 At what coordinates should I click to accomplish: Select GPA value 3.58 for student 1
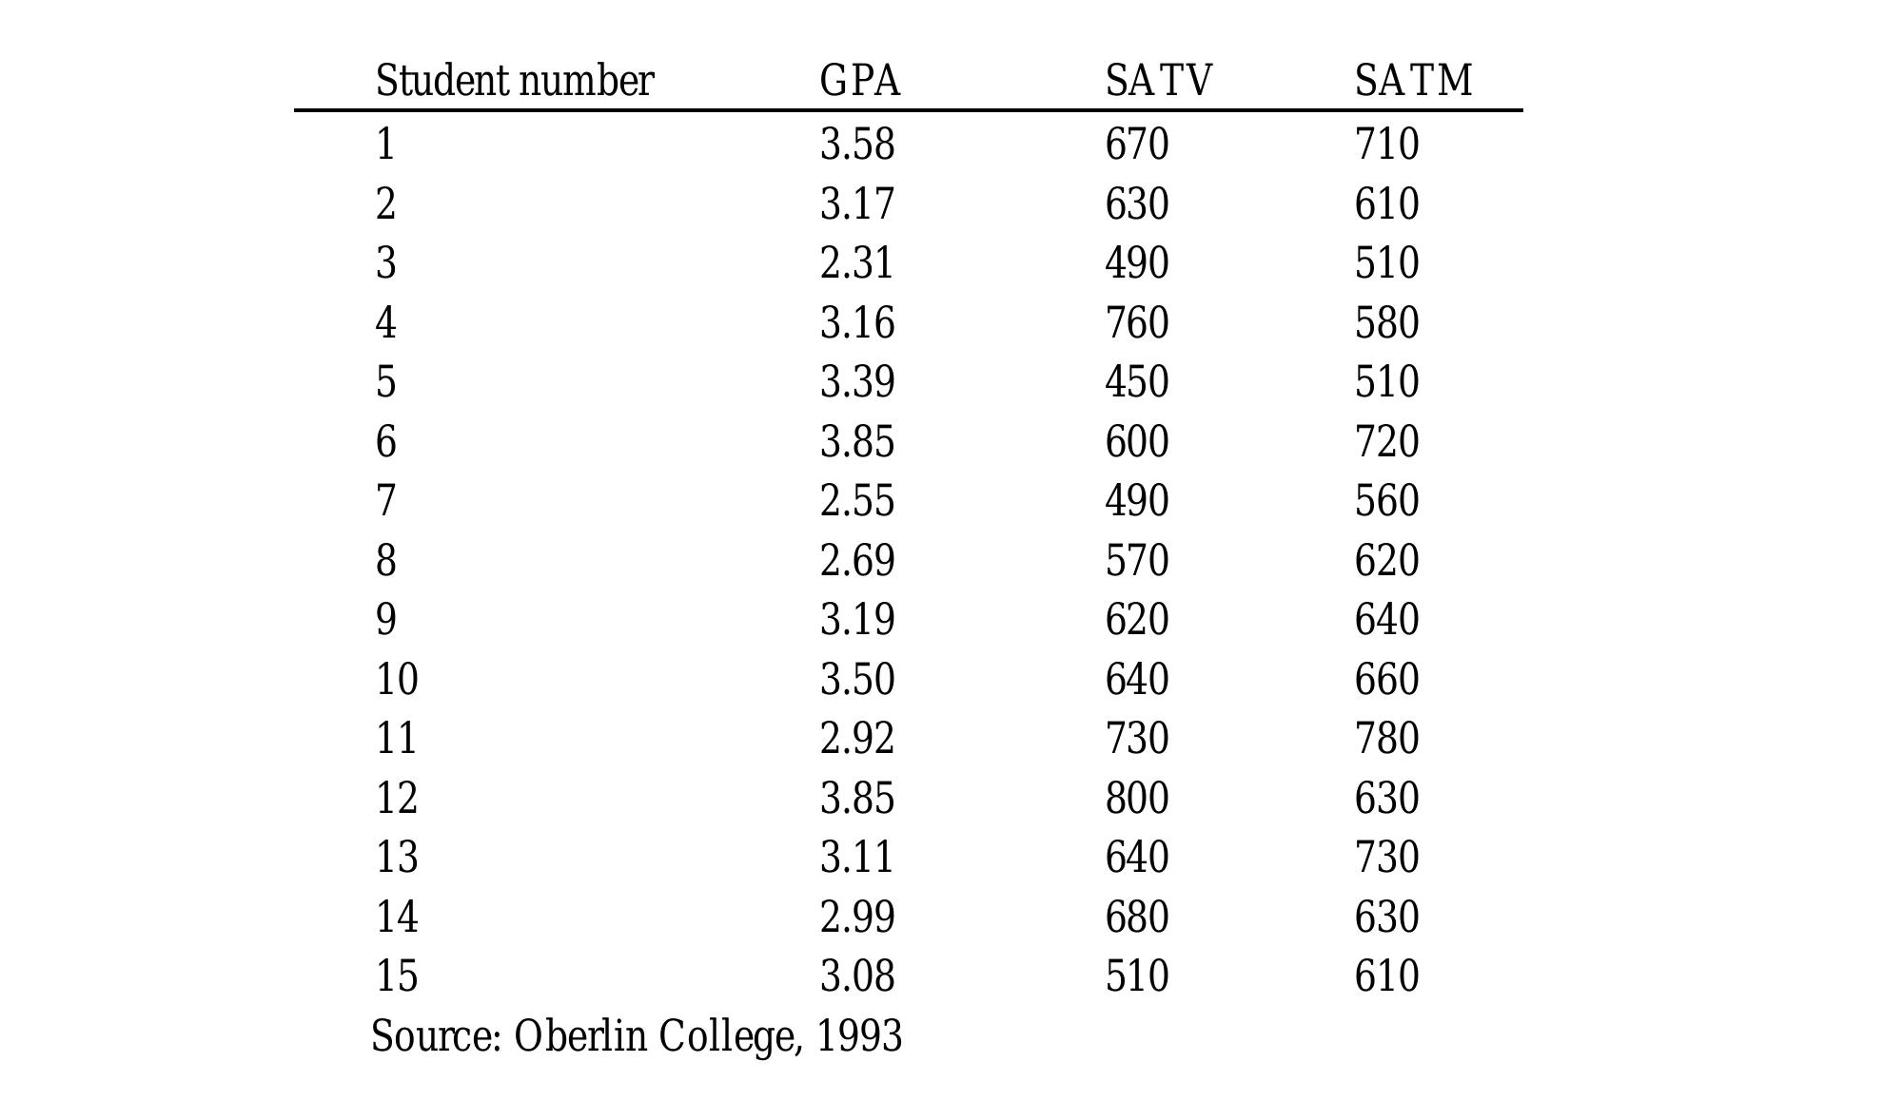(x=856, y=145)
